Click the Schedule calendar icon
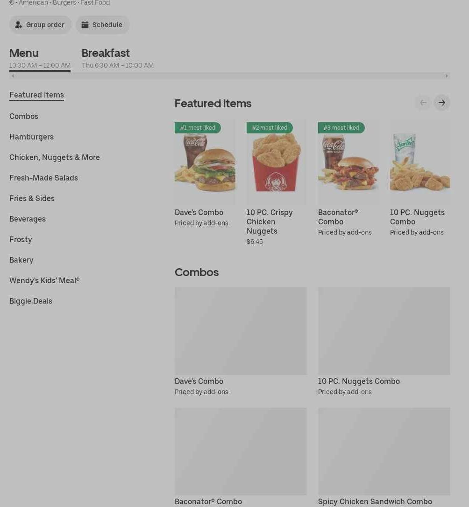Screen dimensions: 469x507 [x=85, y=25]
